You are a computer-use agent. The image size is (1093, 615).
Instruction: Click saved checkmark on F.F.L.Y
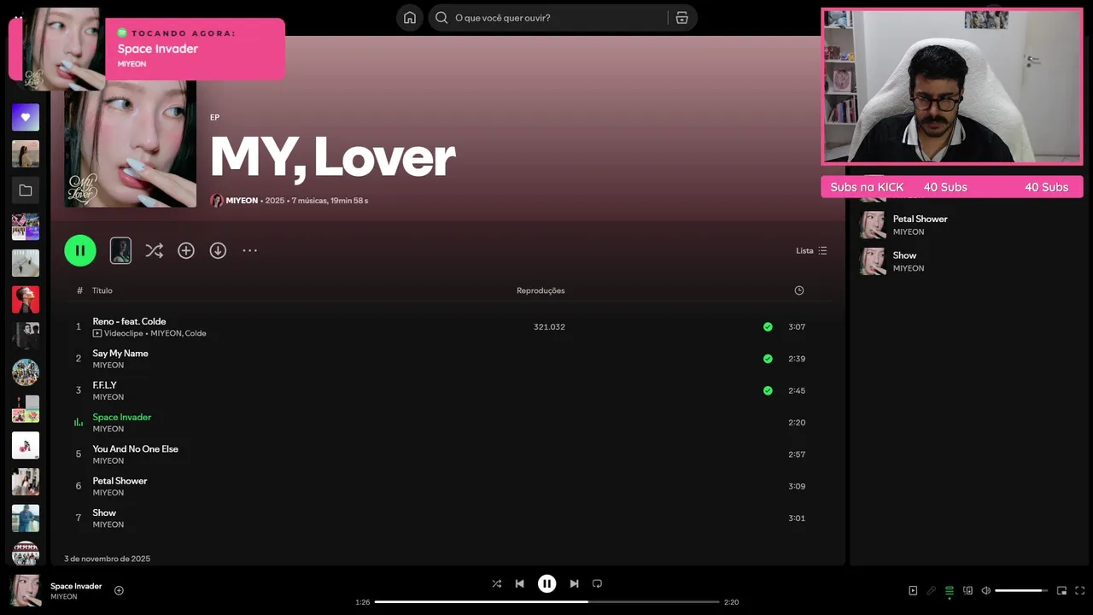[x=768, y=390]
